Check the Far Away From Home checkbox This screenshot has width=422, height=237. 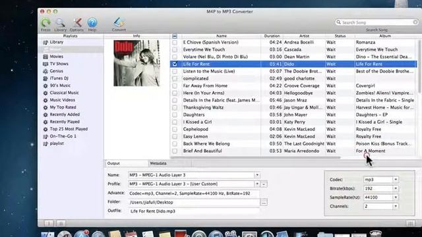tap(175, 86)
